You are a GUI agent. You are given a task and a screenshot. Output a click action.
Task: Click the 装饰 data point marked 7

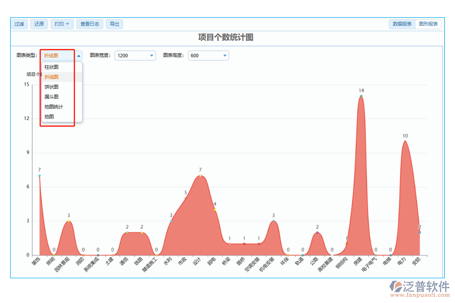point(39,175)
